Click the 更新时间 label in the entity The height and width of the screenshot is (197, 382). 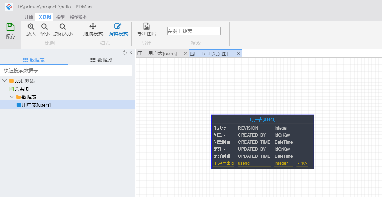222,156
